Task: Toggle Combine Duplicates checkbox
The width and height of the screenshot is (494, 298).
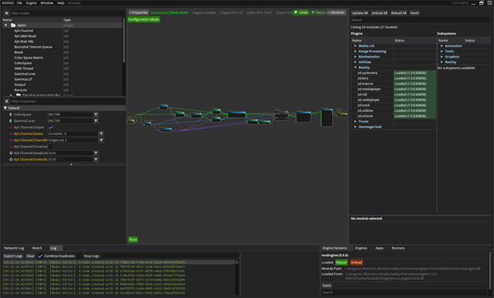Action: coord(40,256)
